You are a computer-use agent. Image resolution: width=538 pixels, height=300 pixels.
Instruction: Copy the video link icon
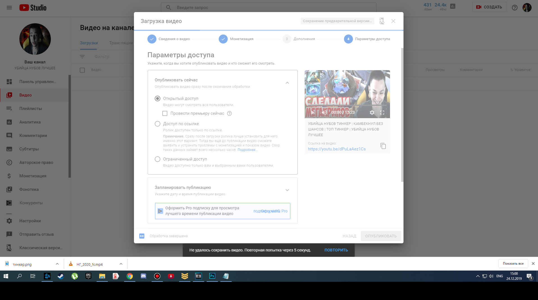pyautogui.click(x=383, y=146)
